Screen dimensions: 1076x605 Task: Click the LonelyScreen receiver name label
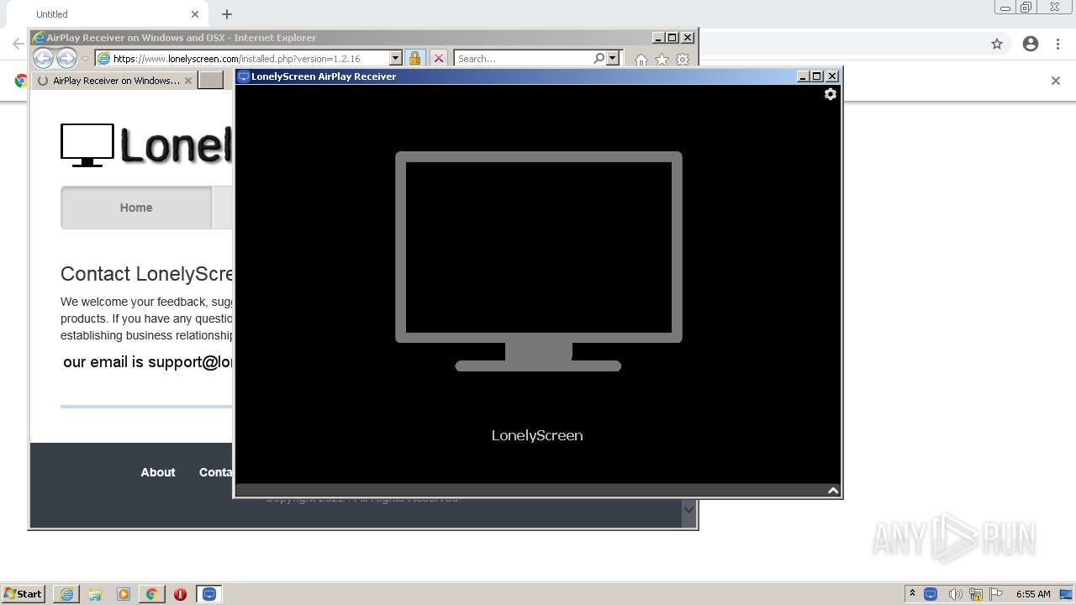pyautogui.click(x=537, y=435)
